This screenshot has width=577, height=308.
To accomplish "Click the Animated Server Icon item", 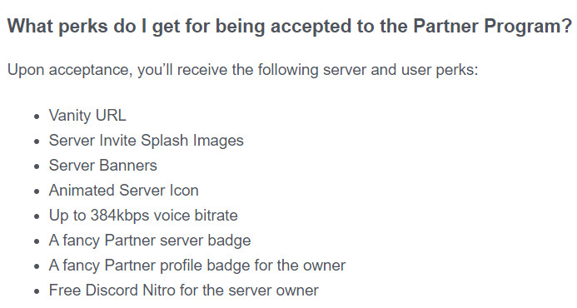I will pyautogui.click(x=123, y=191).
